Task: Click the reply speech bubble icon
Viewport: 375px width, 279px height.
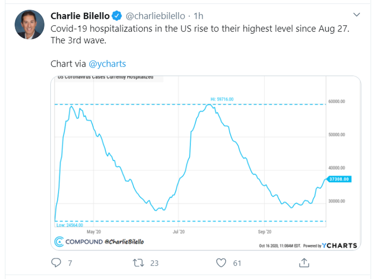Action: 56,263
